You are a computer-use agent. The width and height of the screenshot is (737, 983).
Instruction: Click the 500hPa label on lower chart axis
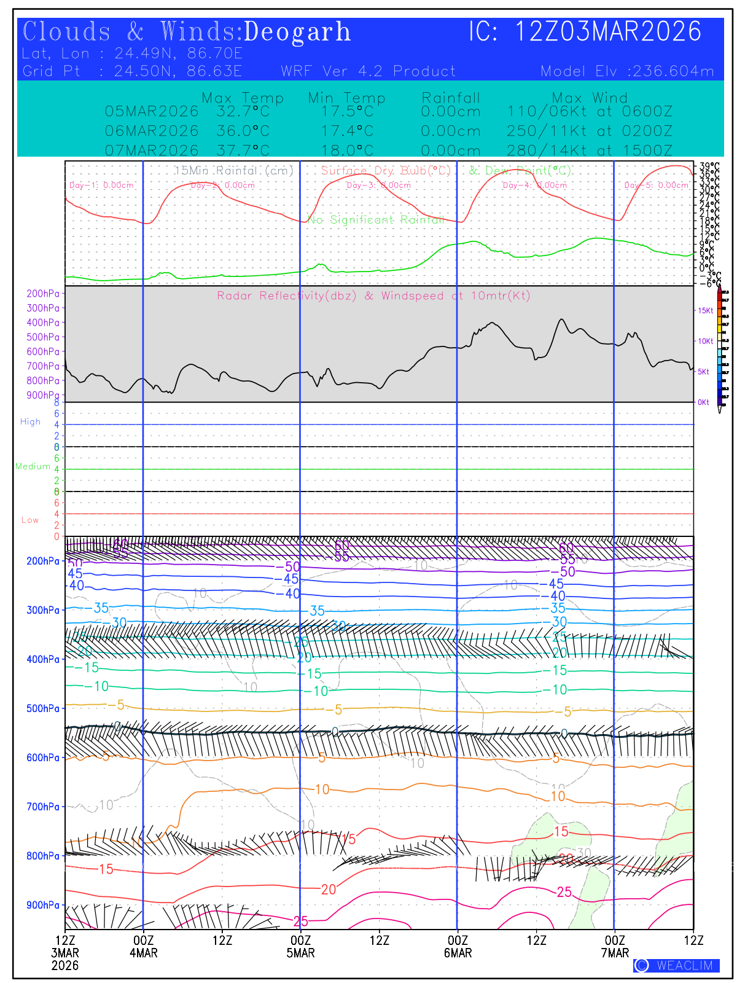[43, 708]
